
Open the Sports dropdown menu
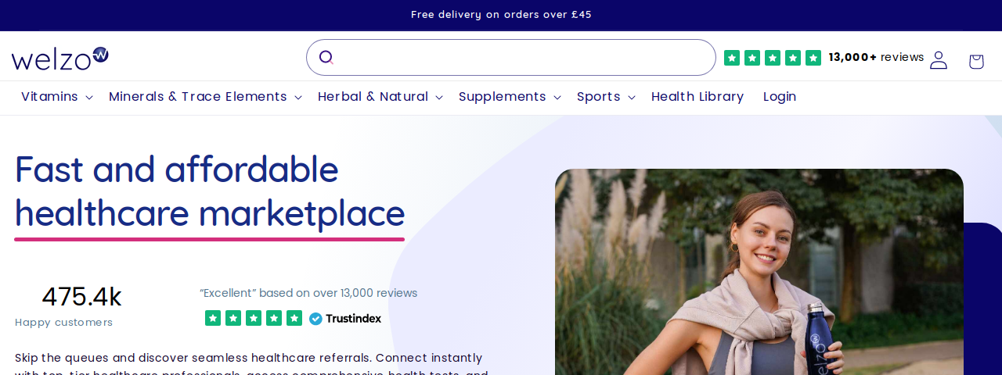[606, 97]
